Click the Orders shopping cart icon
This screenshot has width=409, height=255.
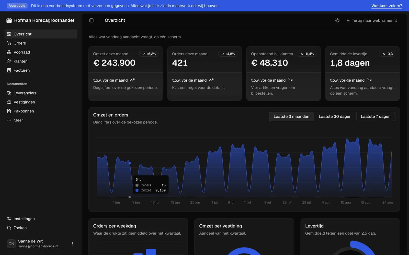coord(9,43)
